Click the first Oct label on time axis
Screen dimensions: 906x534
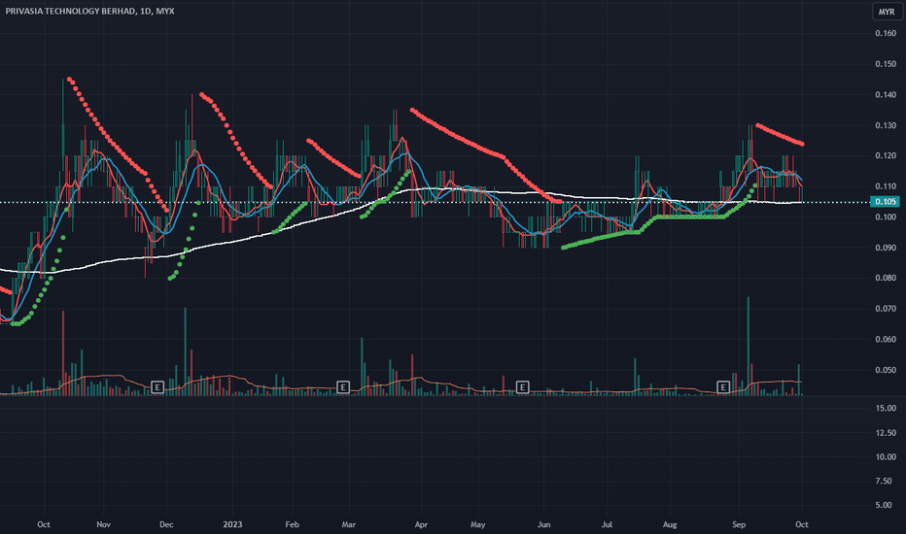[44, 524]
